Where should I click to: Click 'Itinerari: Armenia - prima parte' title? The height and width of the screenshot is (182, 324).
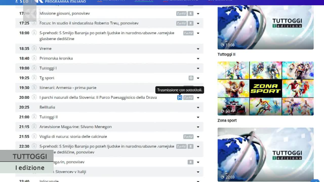pyautogui.click(x=68, y=88)
